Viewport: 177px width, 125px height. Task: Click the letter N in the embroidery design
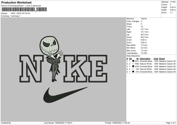[x=32, y=68]
